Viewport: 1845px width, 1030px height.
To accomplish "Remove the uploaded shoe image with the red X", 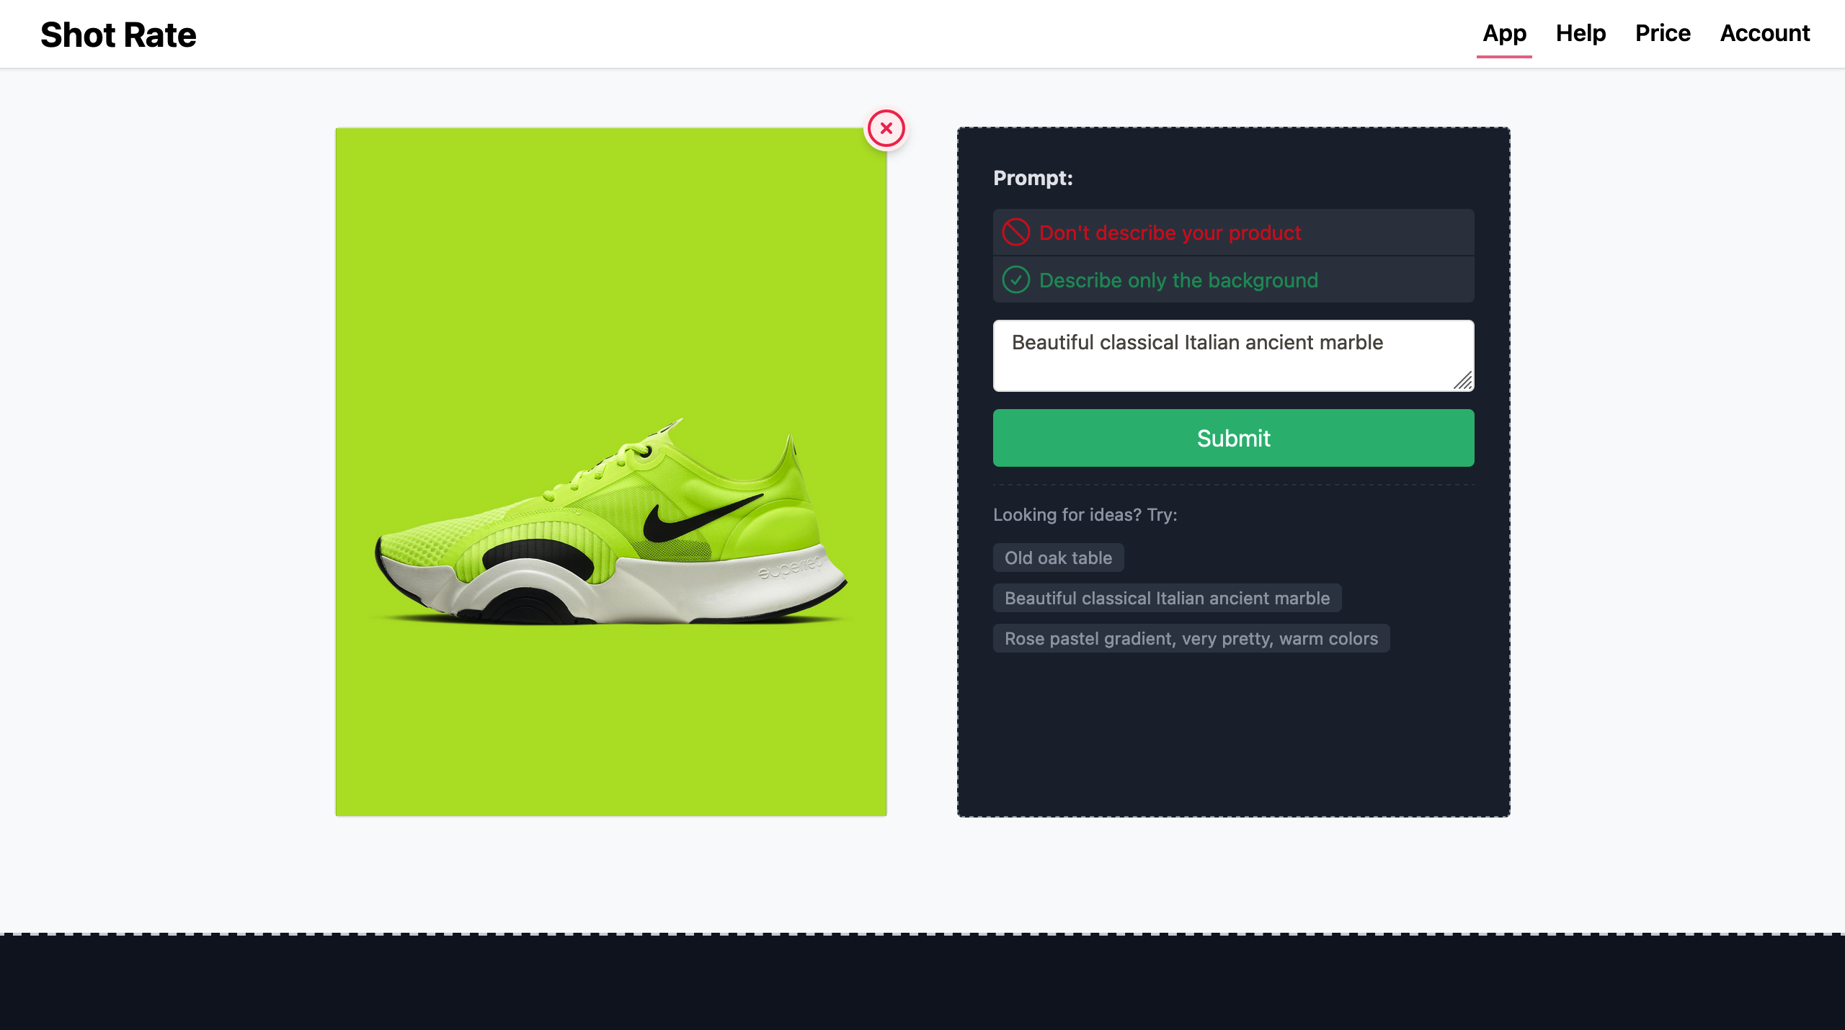I will tap(886, 129).
